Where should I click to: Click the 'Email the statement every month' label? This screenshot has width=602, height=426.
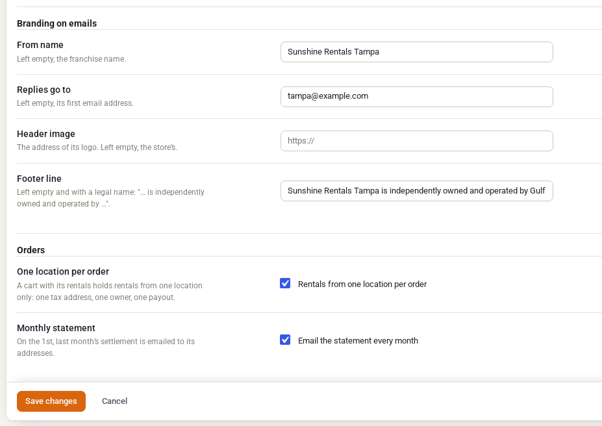pos(358,340)
